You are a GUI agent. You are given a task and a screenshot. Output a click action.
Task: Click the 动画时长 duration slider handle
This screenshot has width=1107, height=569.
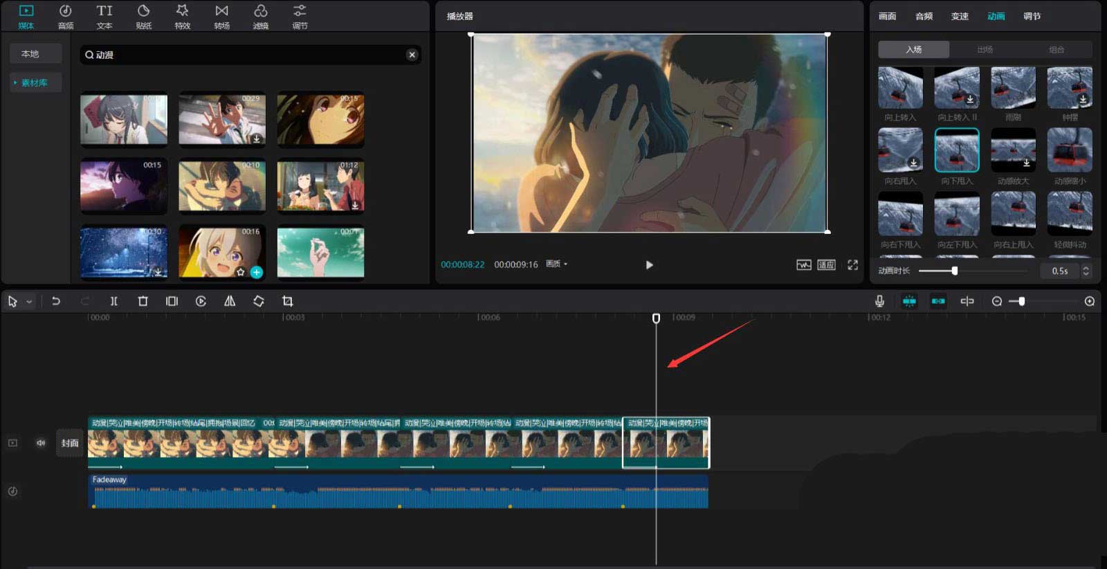(955, 271)
